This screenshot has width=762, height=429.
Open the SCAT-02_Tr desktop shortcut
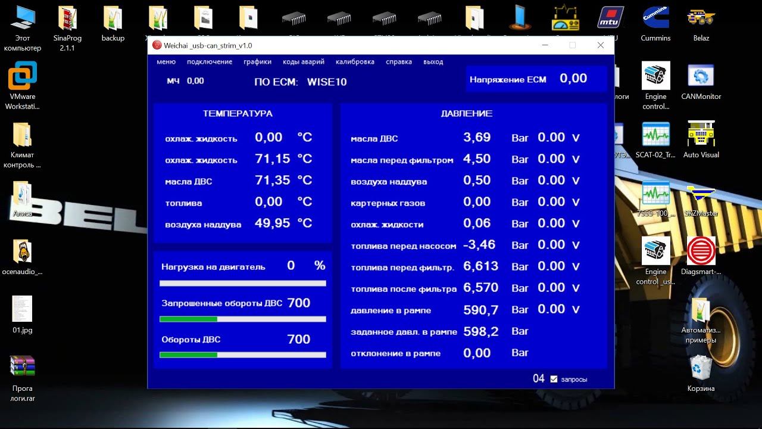tap(655, 141)
